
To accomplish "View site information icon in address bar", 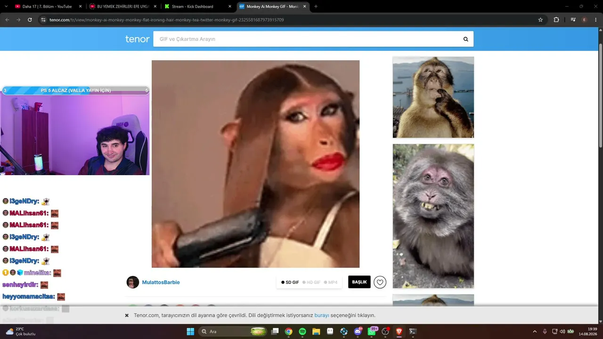I will (x=43, y=20).
